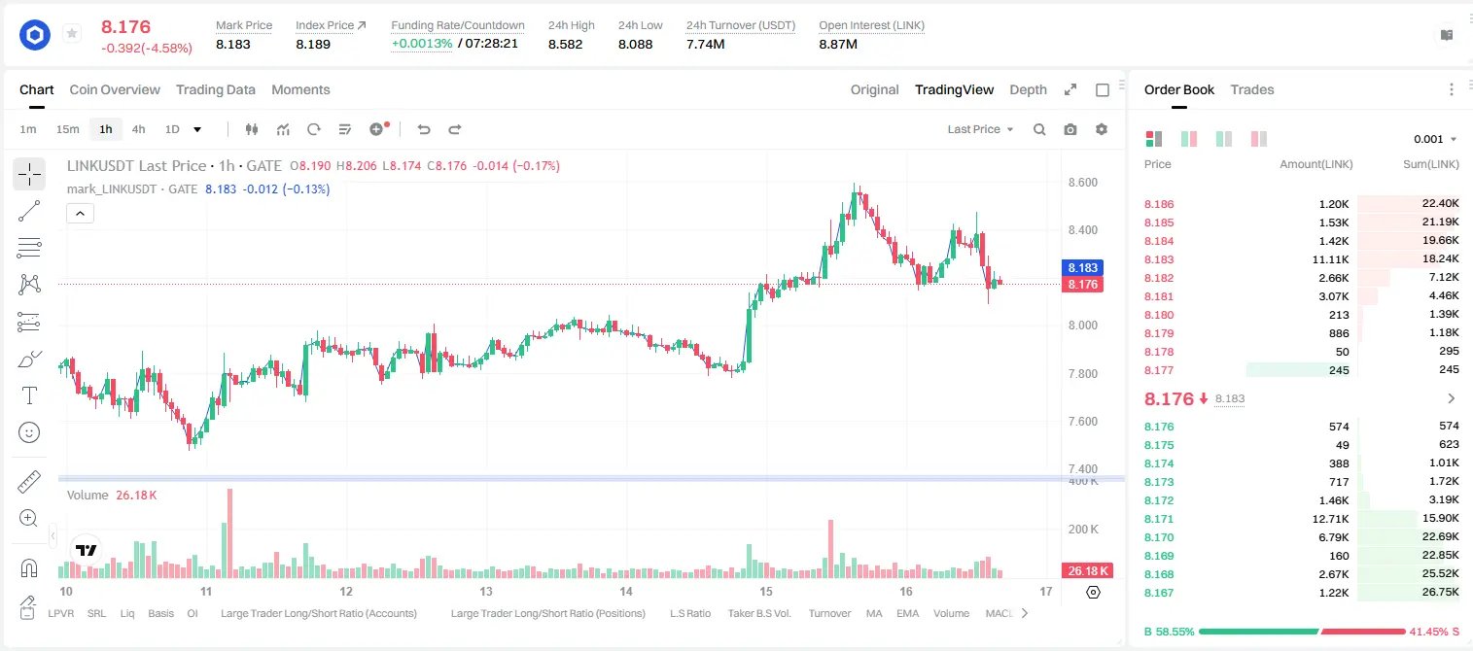Select the ruler measure tool
Viewport: 1473px width, 651px height.
(x=29, y=482)
